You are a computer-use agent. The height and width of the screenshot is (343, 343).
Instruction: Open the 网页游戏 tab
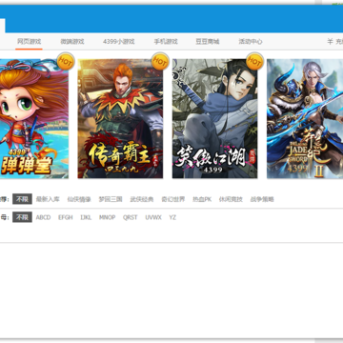click(29, 42)
